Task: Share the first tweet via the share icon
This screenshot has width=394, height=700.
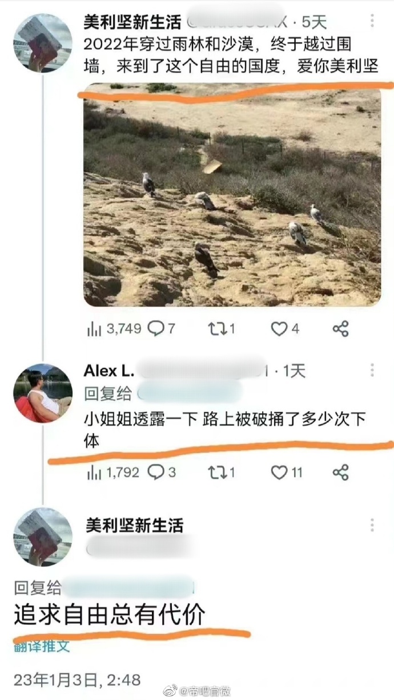Action: click(340, 329)
